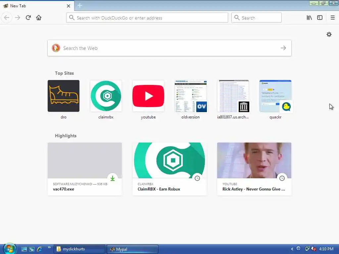This screenshot has width=339, height=254.
Task: Click the Switch between windows icon
Action: (x=32, y=249)
